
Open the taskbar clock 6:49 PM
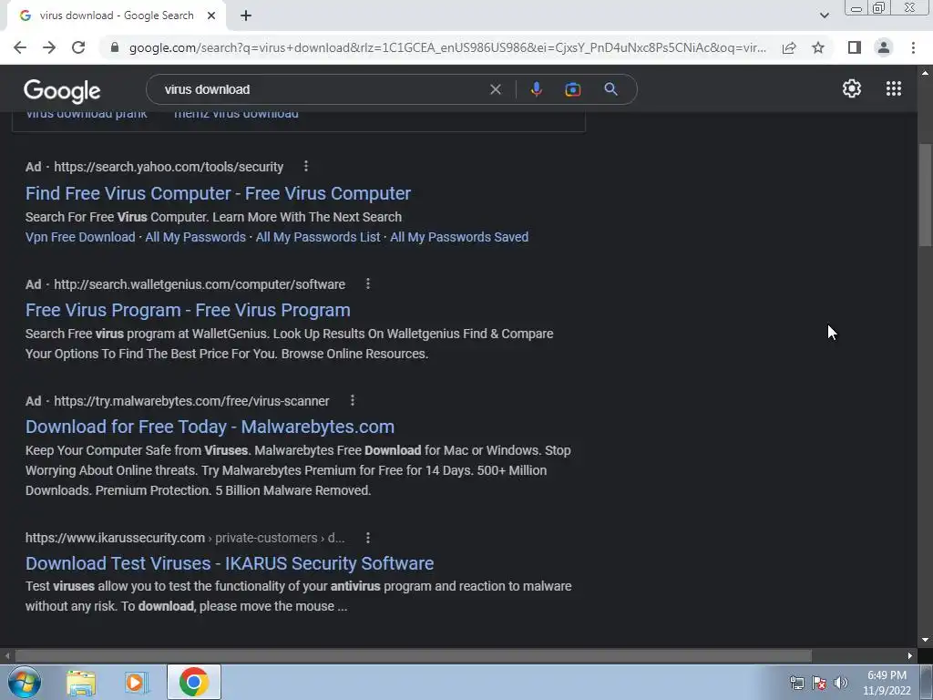[887, 683]
